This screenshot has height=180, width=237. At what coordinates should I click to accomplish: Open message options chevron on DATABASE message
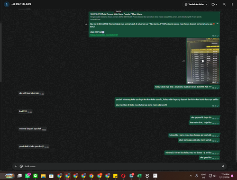pyautogui.click(x=218, y=24)
